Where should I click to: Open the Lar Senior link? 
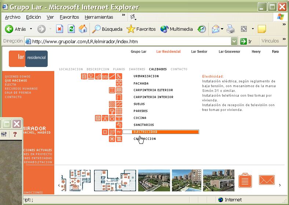click(199, 52)
